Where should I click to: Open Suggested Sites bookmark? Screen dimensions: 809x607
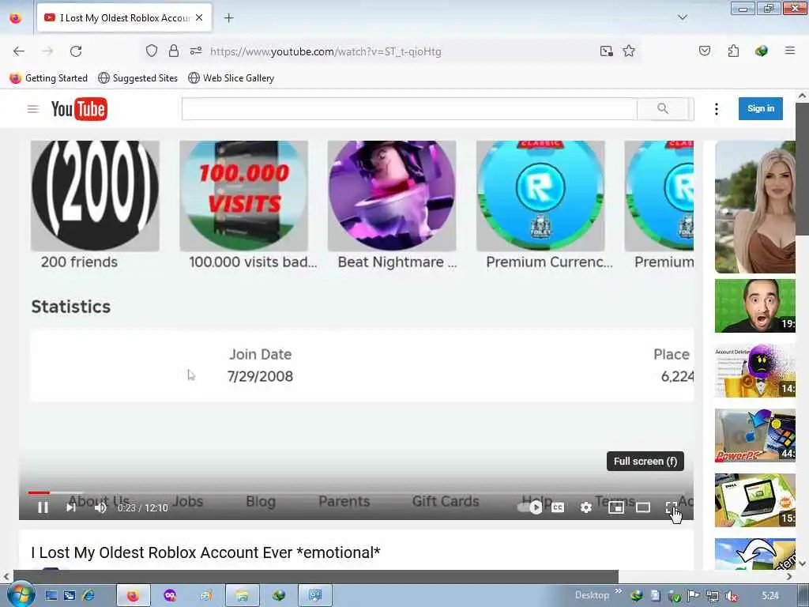click(137, 78)
